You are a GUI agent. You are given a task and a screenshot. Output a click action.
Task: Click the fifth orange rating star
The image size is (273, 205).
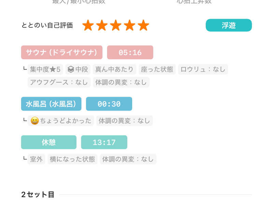coord(143,25)
